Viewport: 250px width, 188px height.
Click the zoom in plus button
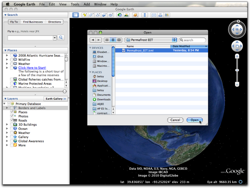coord(237,56)
